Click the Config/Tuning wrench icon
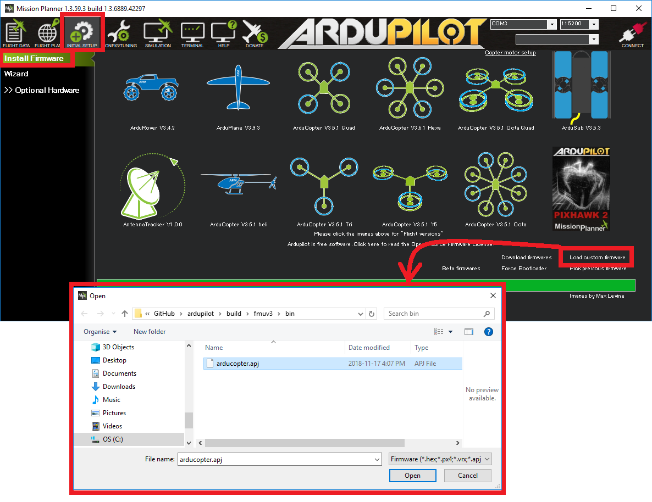652x502 pixels. click(120, 34)
